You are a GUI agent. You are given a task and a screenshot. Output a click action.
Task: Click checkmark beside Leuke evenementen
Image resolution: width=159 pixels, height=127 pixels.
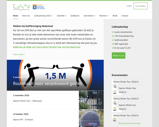point(113,32)
